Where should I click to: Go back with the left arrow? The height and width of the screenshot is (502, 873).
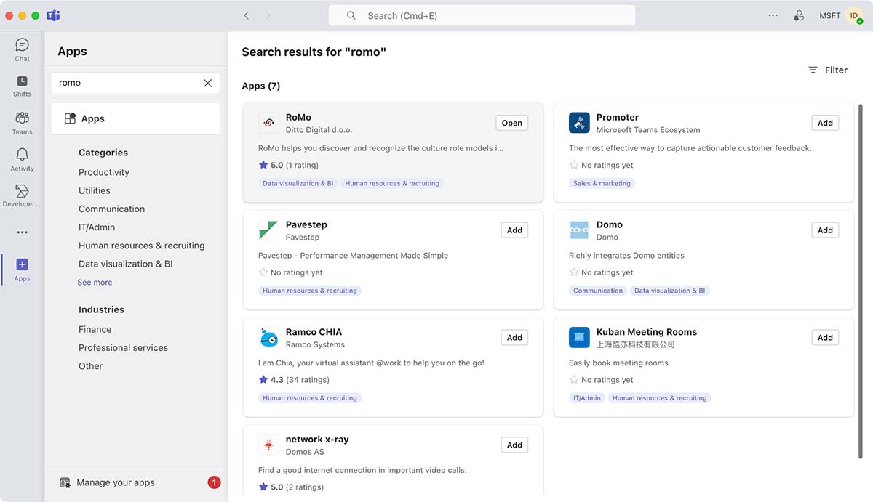(x=247, y=15)
